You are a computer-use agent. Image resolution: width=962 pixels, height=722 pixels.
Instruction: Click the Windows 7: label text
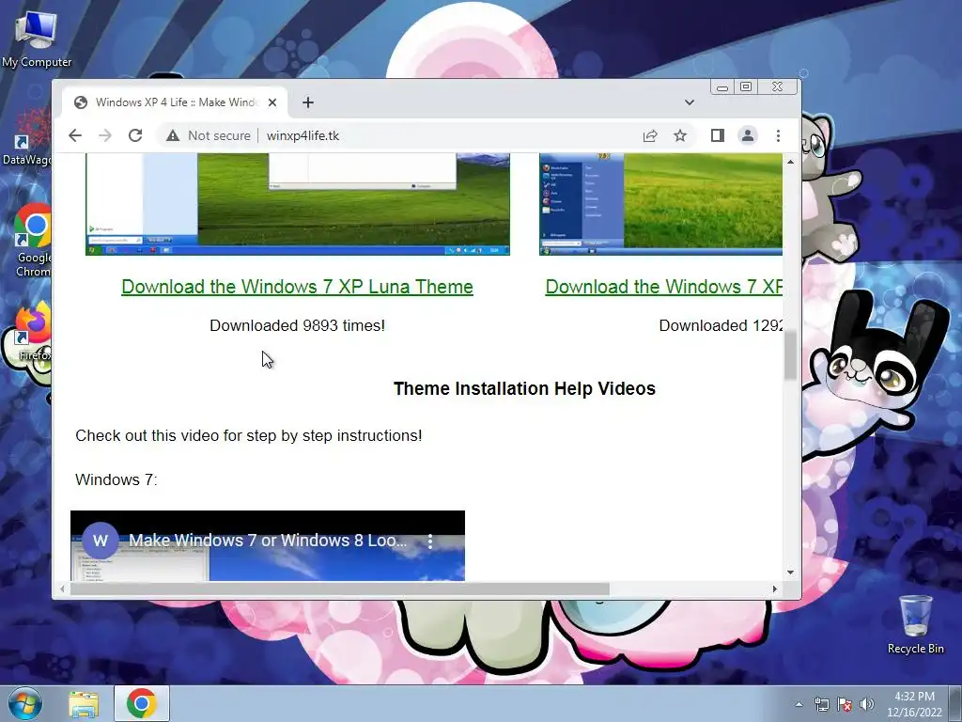[x=116, y=479]
